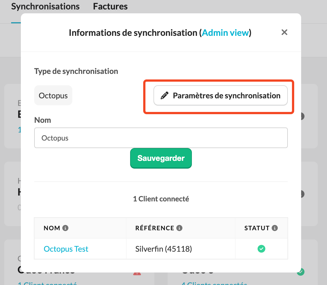Click the Nom input field containing Octopus
327x285 pixels.
coord(161,138)
